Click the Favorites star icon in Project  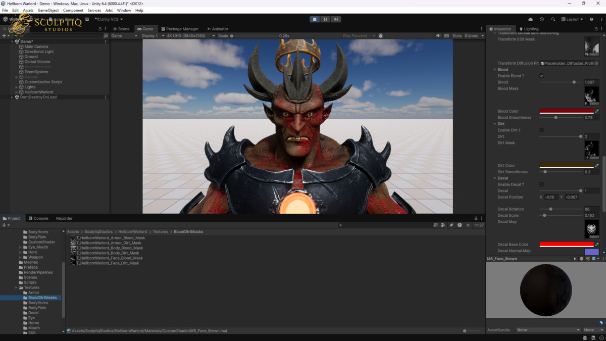click(468, 225)
